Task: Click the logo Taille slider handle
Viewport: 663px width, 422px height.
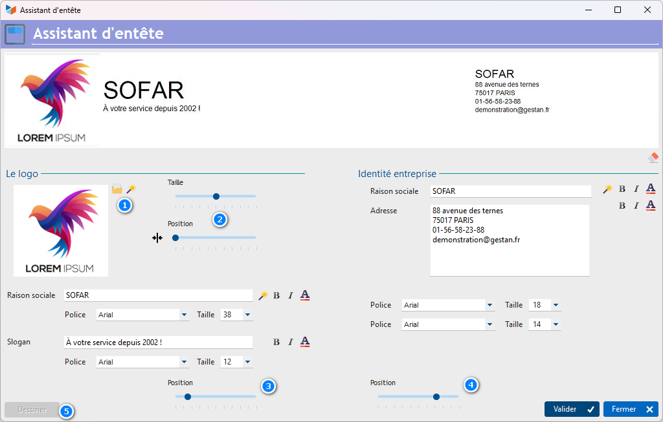Action: [x=216, y=196]
